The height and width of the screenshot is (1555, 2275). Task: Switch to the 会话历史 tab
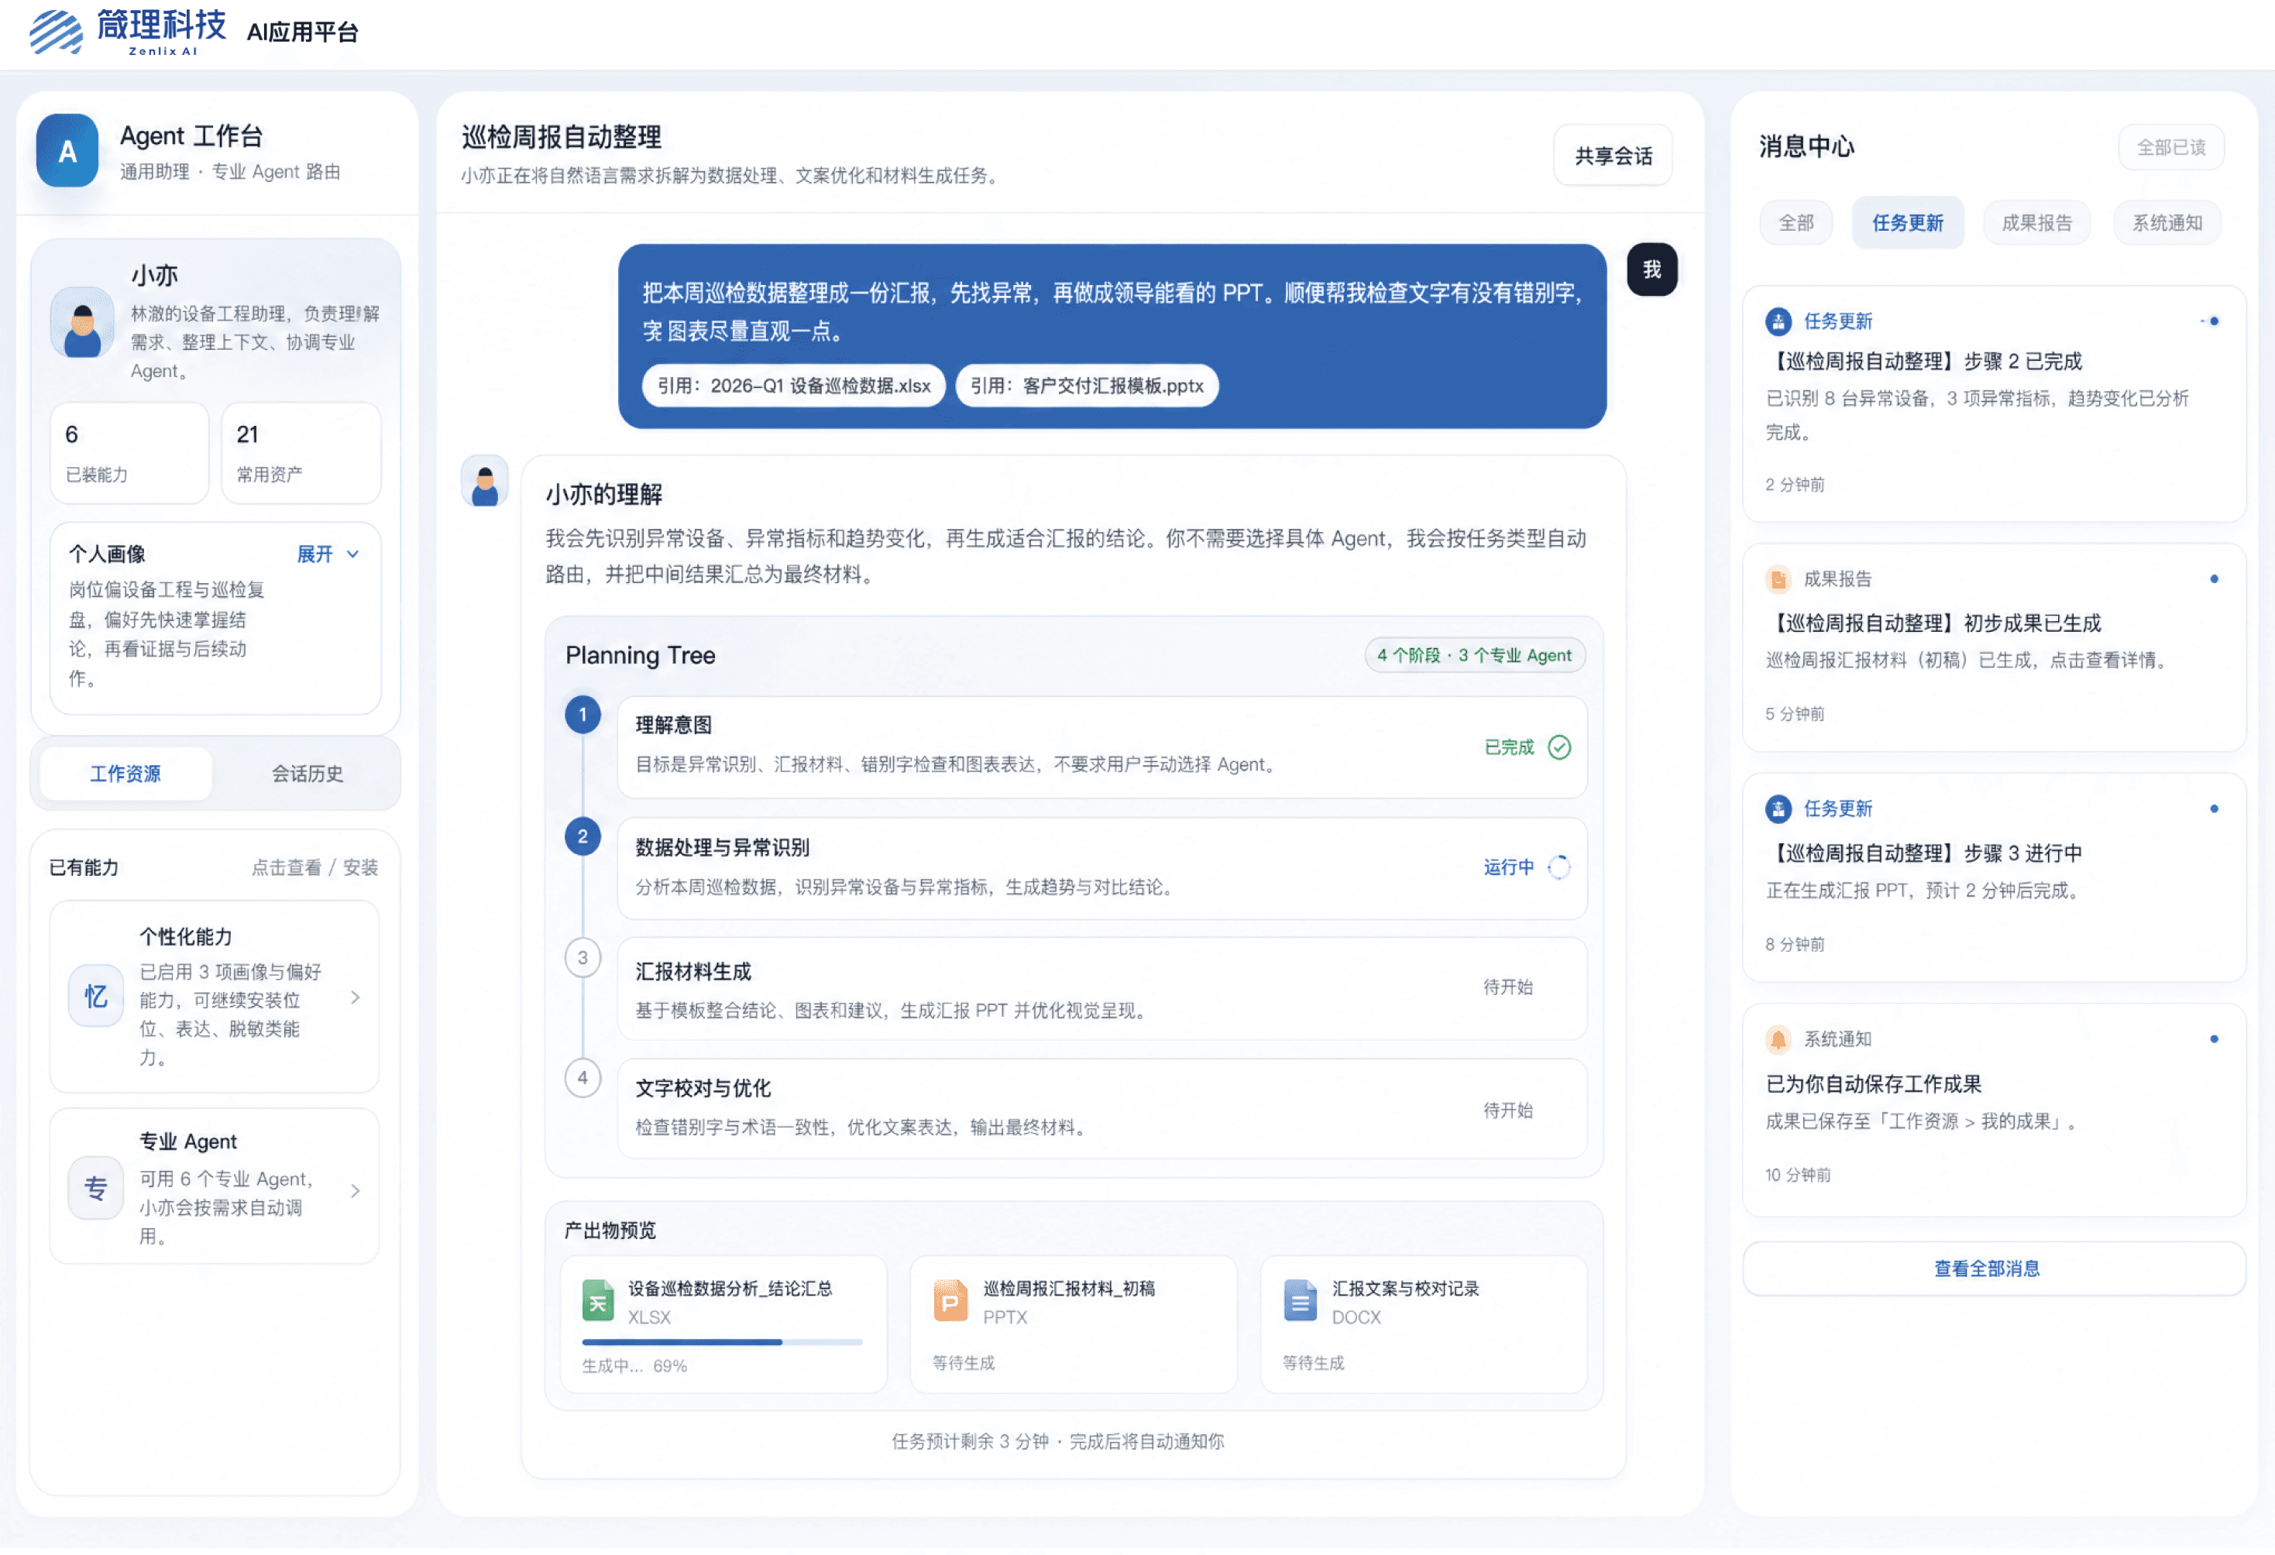click(308, 775)
